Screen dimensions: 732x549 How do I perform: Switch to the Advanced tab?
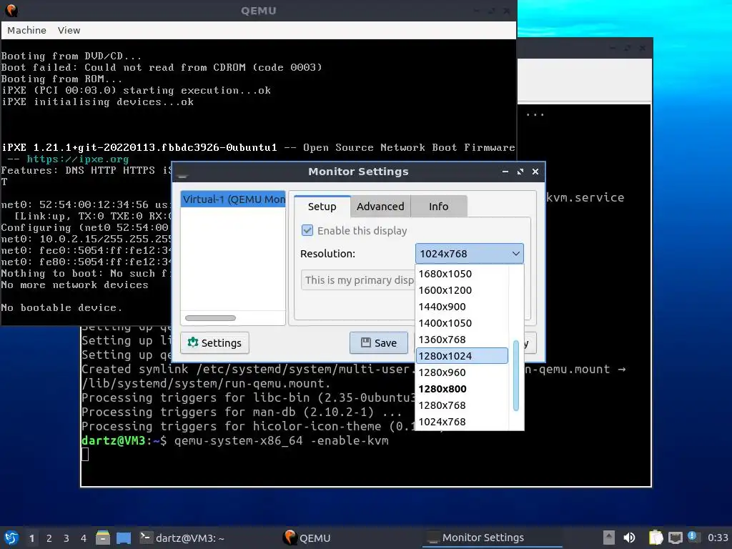click(380, 207)
